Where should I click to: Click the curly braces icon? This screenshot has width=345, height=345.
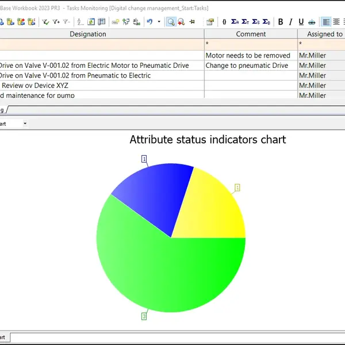(x=224, y=22)
